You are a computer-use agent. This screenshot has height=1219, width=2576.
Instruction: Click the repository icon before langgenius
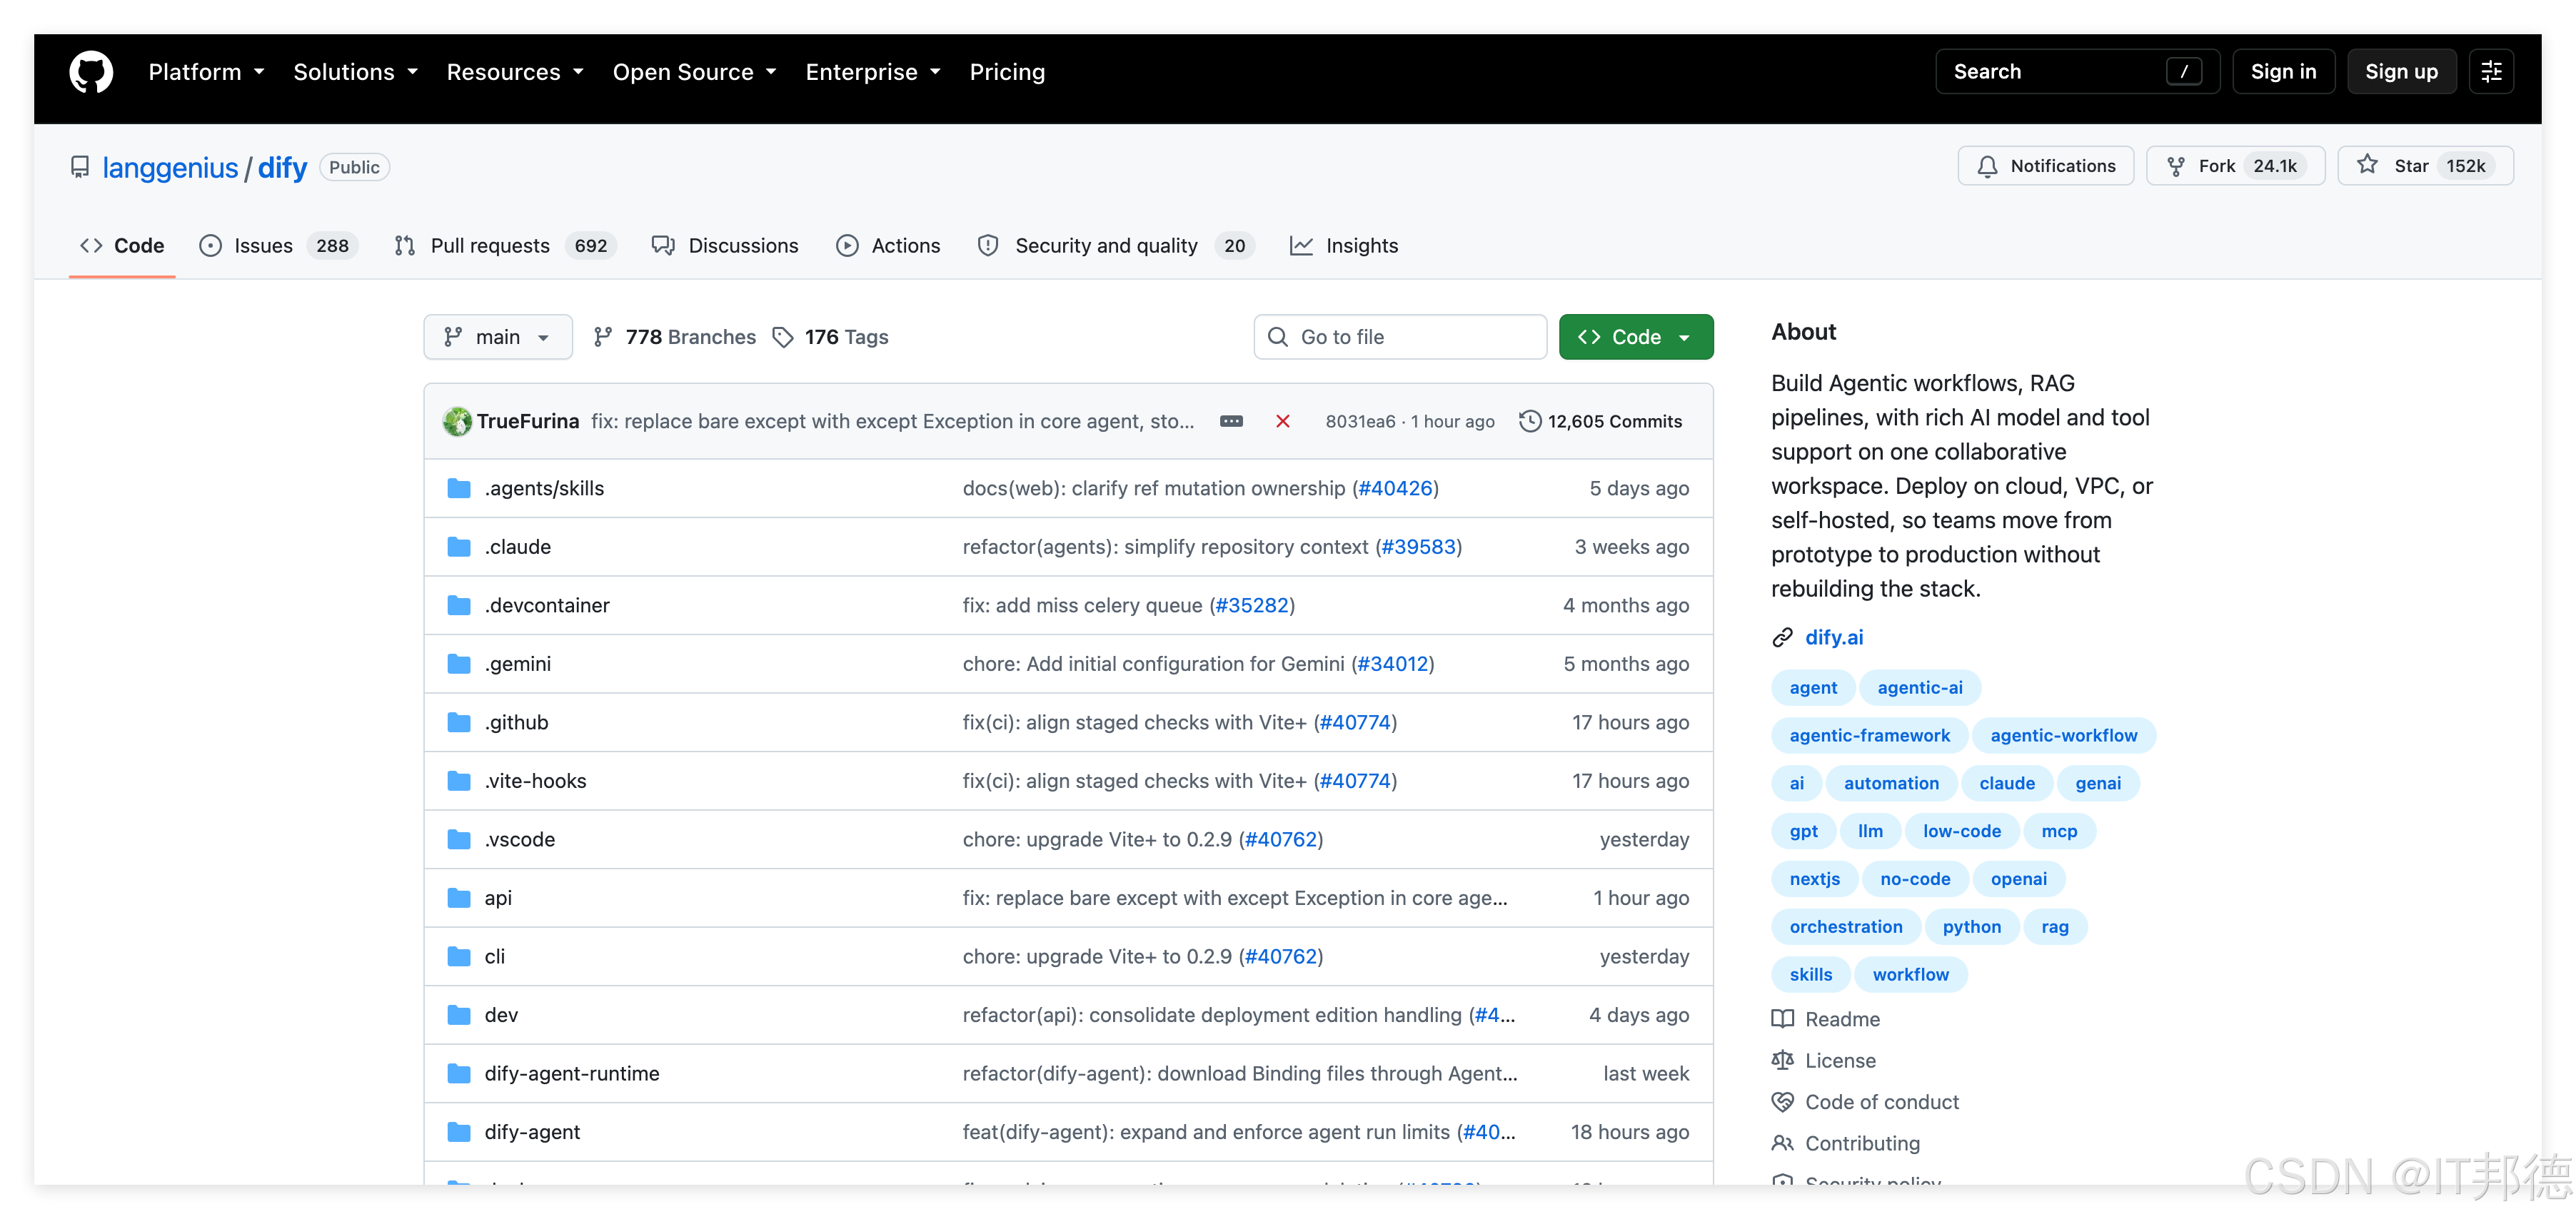[80, 167]
